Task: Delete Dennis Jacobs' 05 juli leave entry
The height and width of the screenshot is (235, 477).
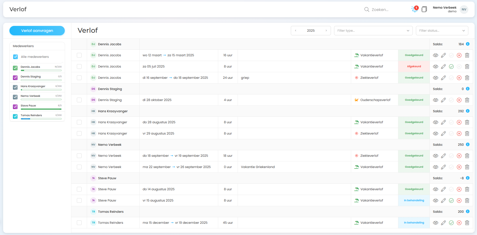Action: tap(467, 66)
